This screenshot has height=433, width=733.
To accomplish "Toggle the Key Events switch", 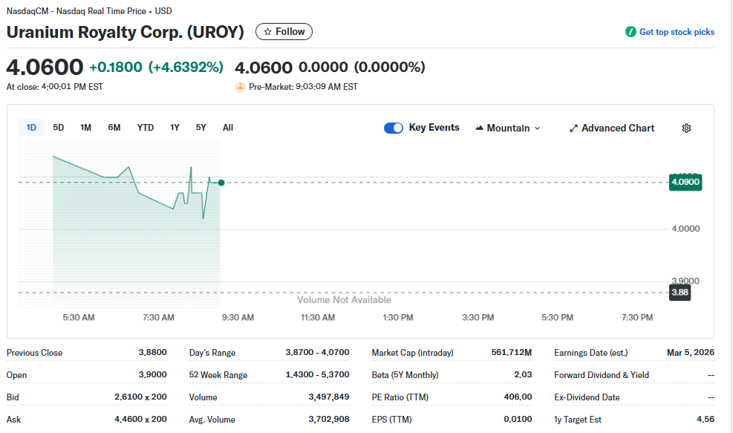I will tap(394, 128).
